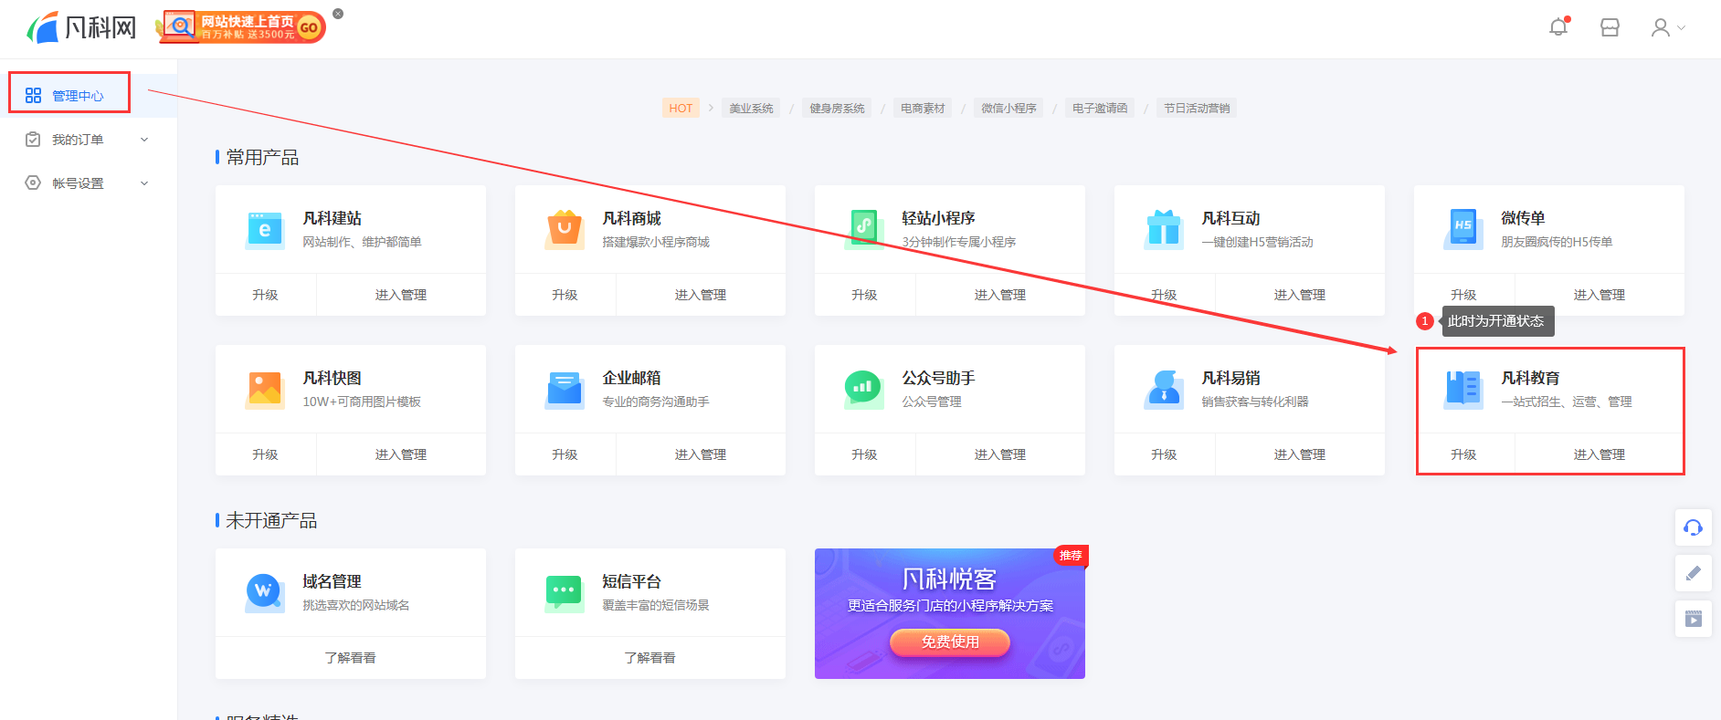The height and width of the screenshot is (720, 1721).
Task: Upgrade 凡科教育
Action: (1463, 454)
